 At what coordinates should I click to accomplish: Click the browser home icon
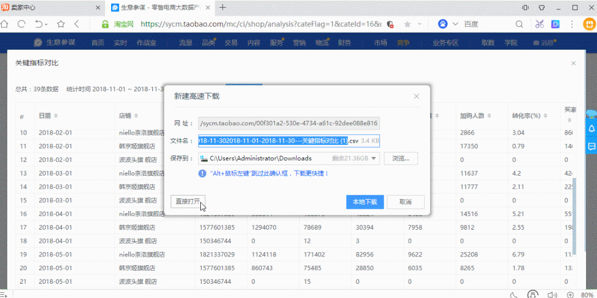[5, 24]
